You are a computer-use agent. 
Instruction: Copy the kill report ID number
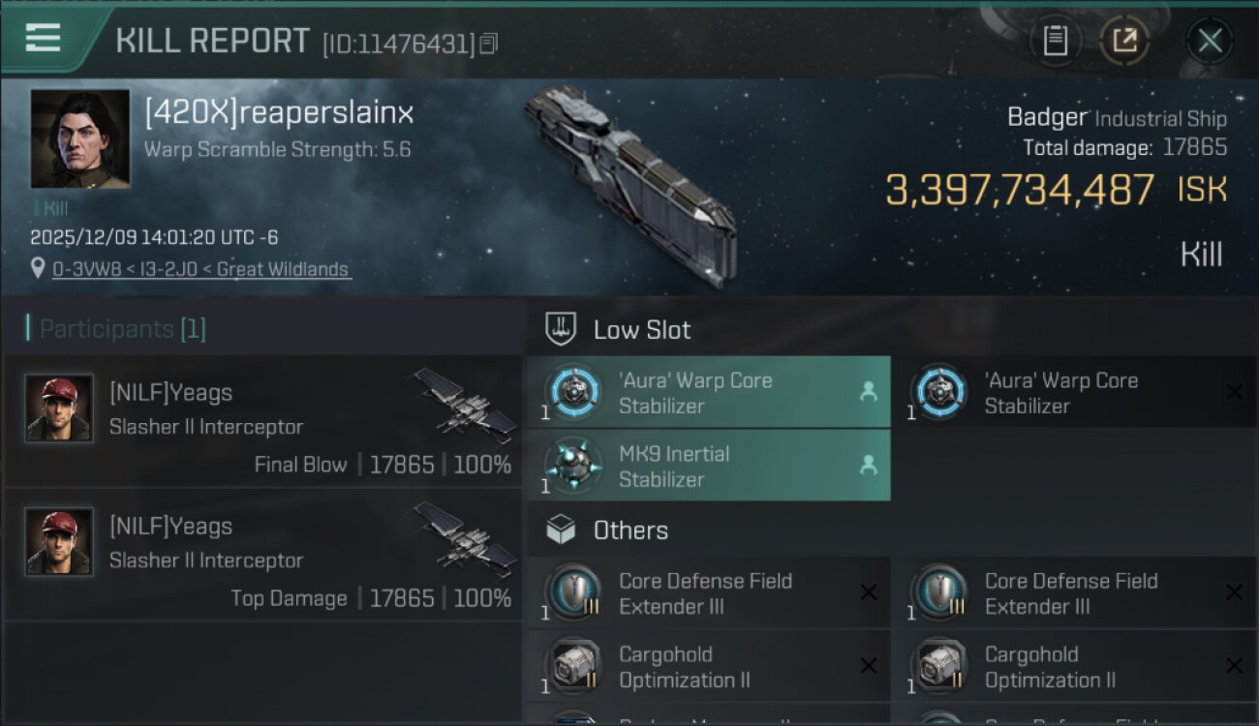[489, 44]
